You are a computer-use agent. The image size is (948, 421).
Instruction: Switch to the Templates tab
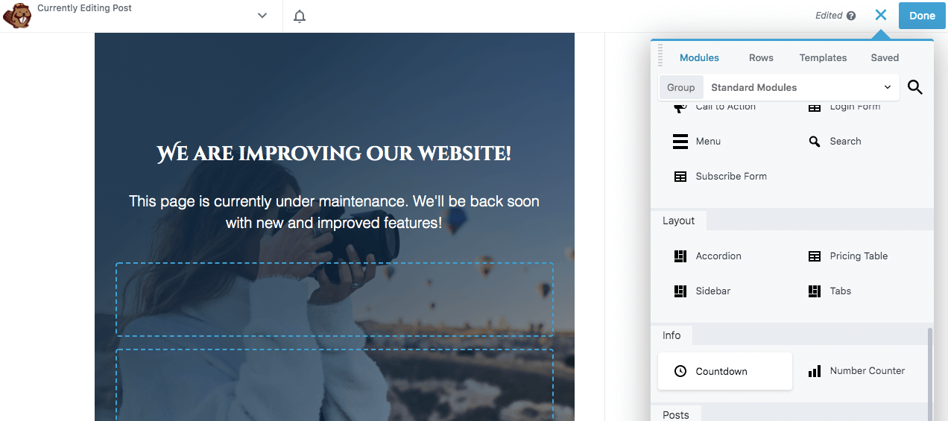pos(823,58)
